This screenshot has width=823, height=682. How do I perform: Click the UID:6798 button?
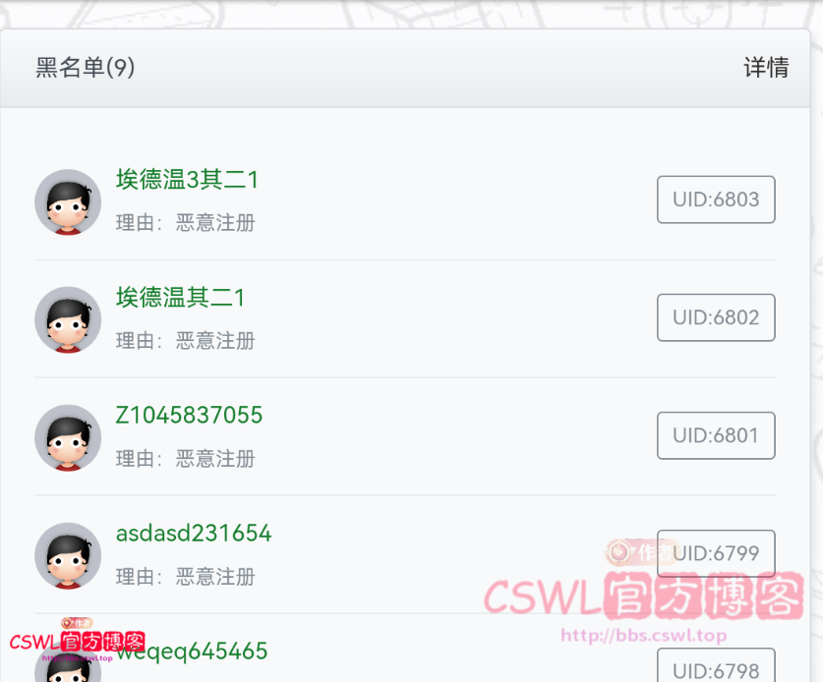pos(716,665)
